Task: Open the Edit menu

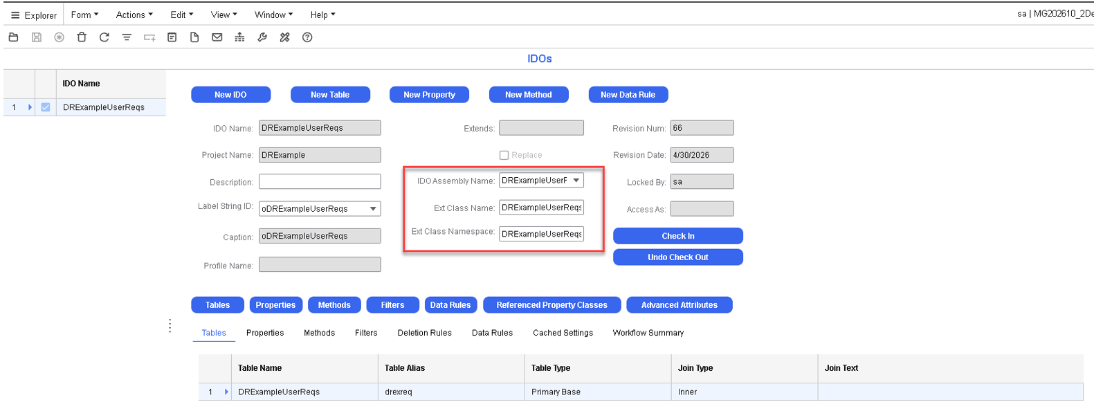Action: (x=181, y=15)
